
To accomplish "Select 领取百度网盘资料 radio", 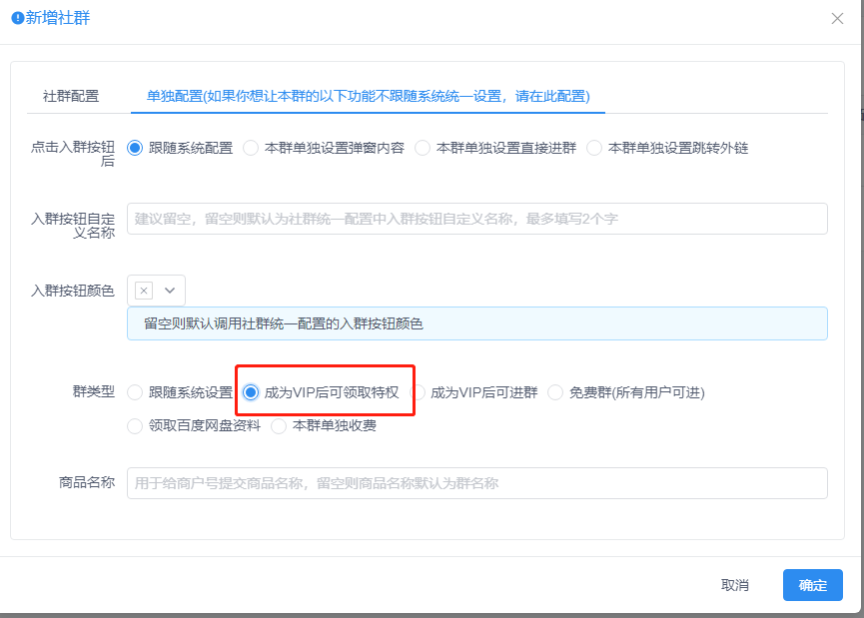I will click(135, 425).
